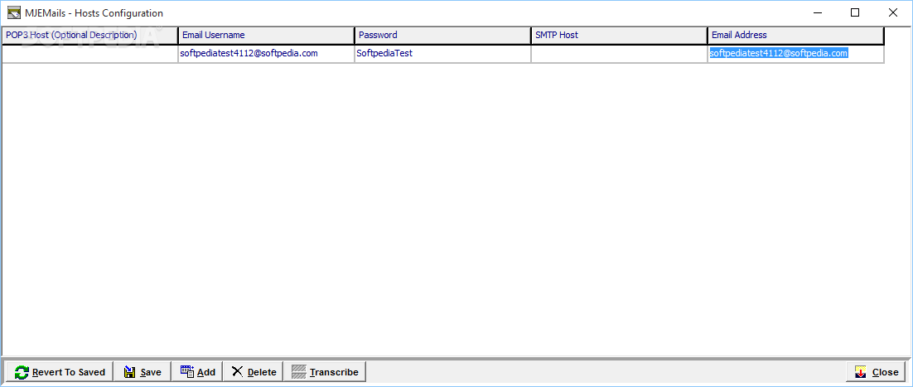
Task: Maximize the Hosts Configuration window
Action: [855, 12]
